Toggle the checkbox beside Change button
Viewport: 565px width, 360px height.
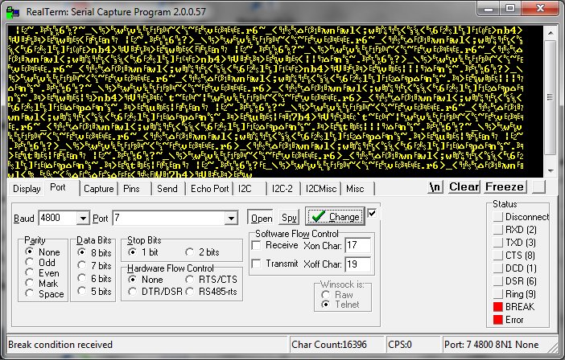372,213
